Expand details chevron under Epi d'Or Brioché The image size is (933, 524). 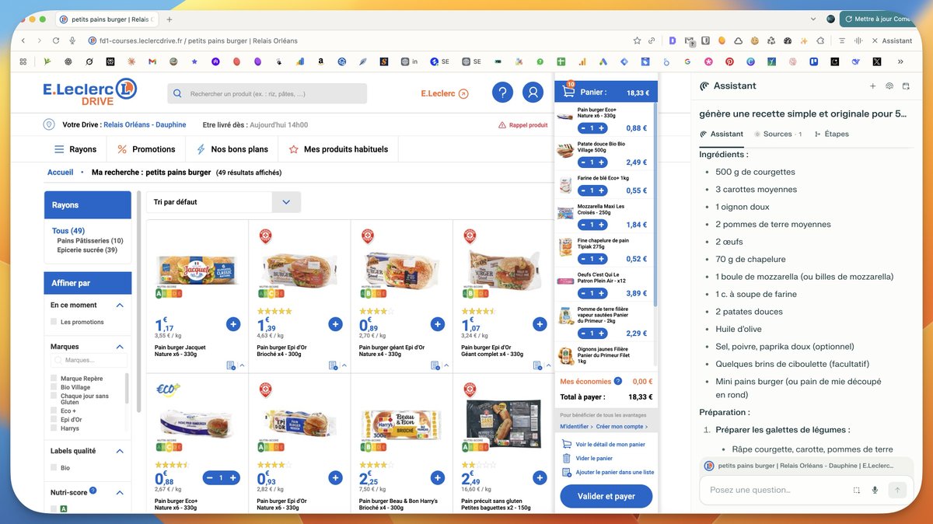(x=344, y=365)
